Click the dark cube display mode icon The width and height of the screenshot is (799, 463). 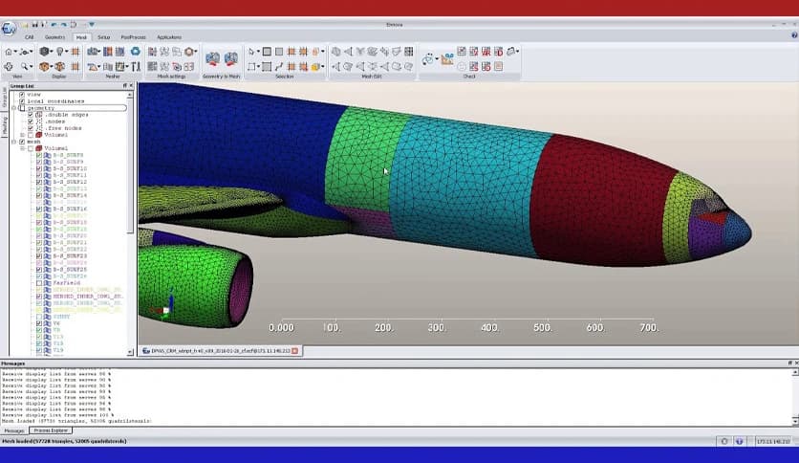[44, 52]
